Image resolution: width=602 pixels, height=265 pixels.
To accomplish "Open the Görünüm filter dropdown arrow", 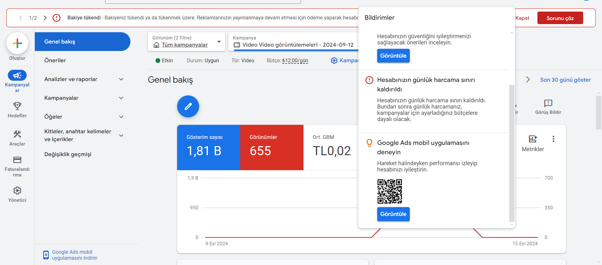I will click(219, 42).
